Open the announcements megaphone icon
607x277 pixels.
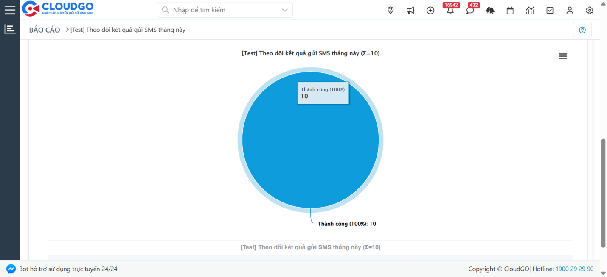tap(410, 10)
